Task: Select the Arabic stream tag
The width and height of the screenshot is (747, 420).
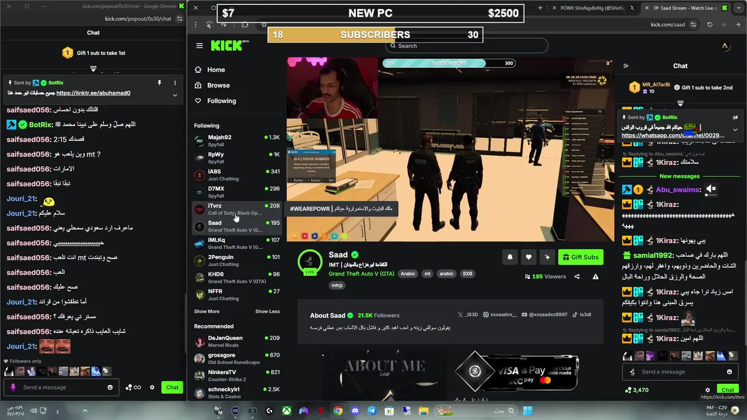Action: pos(408,274)
